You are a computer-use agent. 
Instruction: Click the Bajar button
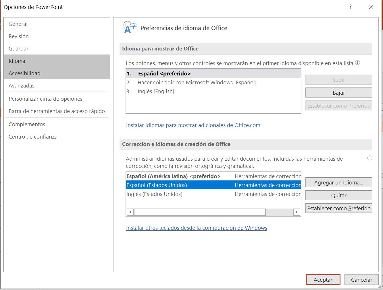point(339,93)
